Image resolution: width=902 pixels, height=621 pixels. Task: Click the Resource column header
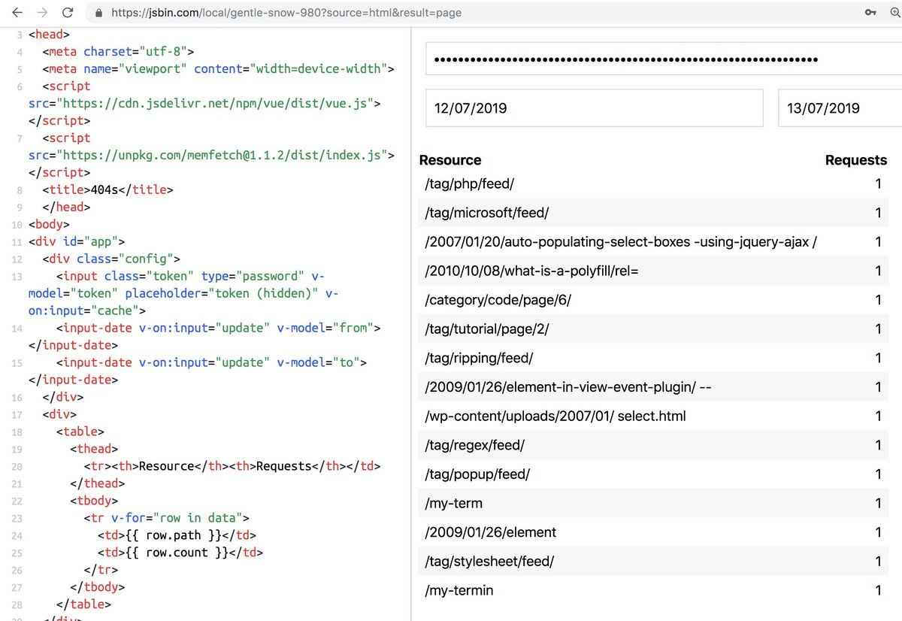(x=450, y=160)
